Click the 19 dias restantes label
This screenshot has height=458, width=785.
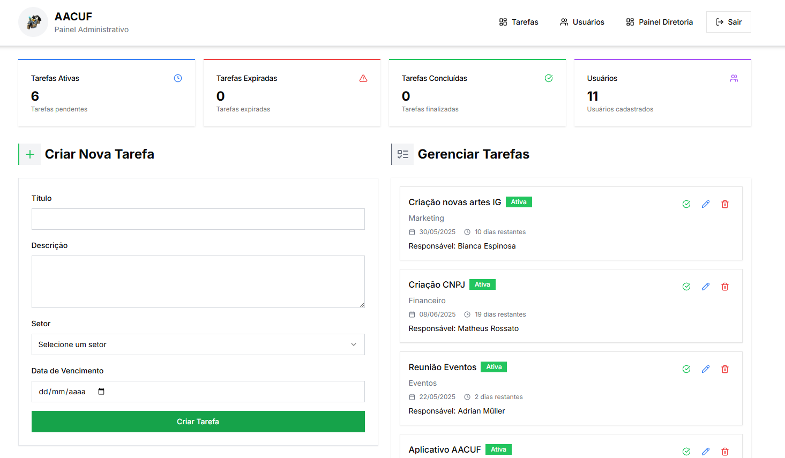coord(500,314)
